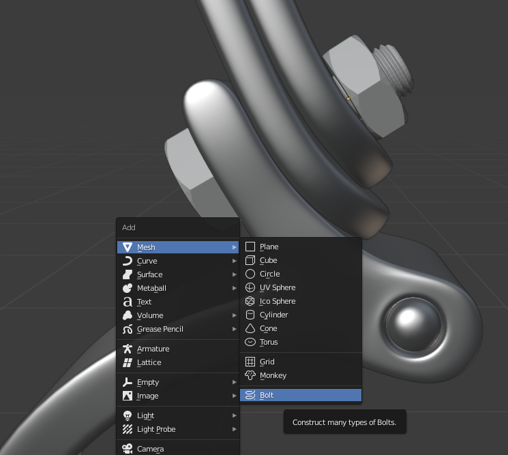Image resolution: width=508 pixels, height=455 pixels.
Task: Click the UV Sphere icon
Action: 250,287
